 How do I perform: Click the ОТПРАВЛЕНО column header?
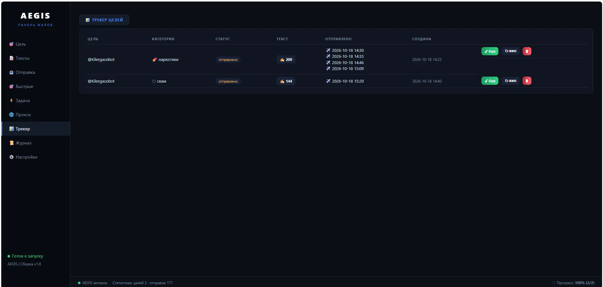pyautogui.click(x=338, y=39)
